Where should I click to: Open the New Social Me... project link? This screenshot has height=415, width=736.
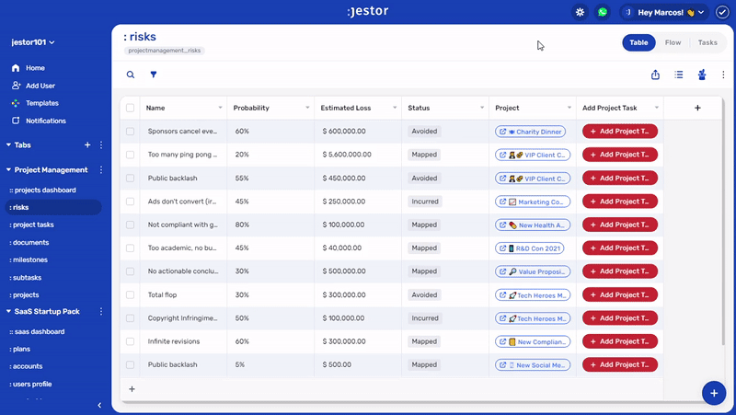pyautogui.click(x=533, y=364)
